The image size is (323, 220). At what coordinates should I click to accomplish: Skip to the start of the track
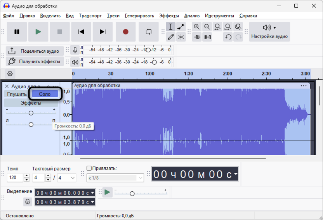tap(81, 32)
